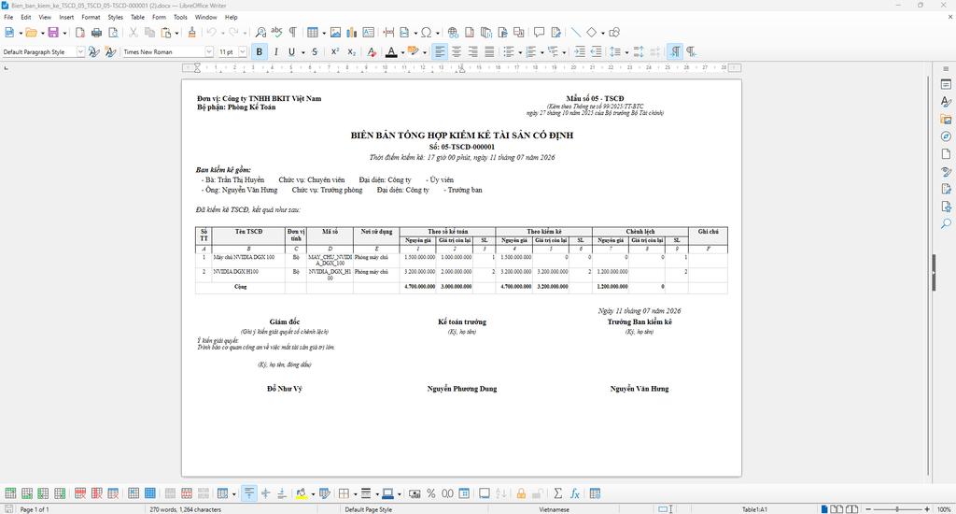The width and height of the screenshot is (956, 514).
Task: Toggle Strikethrough formatting
Action: tap(315, 52)
